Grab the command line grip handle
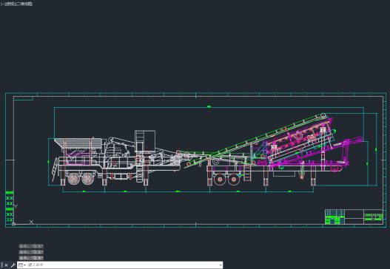This screenshot has height=269, width=390. click(x=2, y=265)
